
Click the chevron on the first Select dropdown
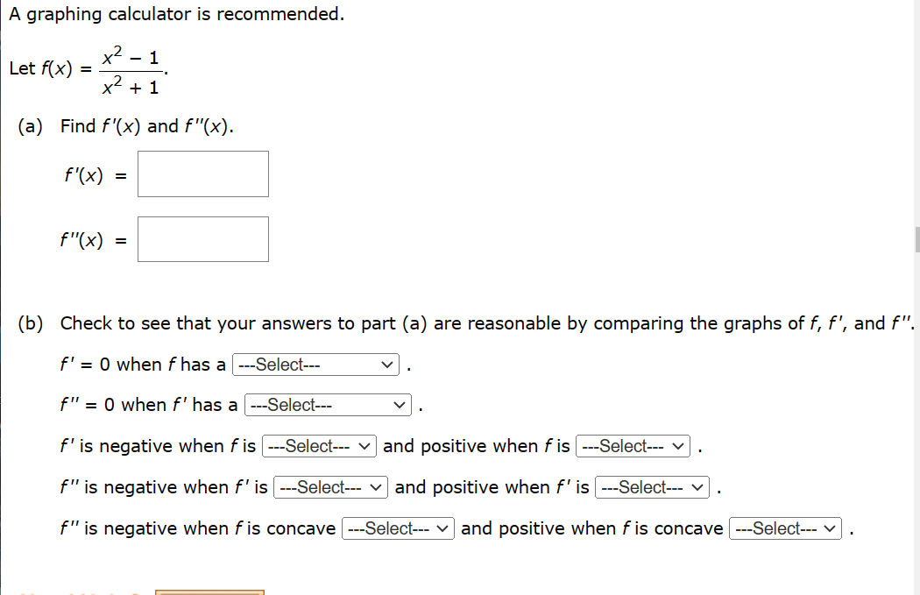(x=389, y=365)
